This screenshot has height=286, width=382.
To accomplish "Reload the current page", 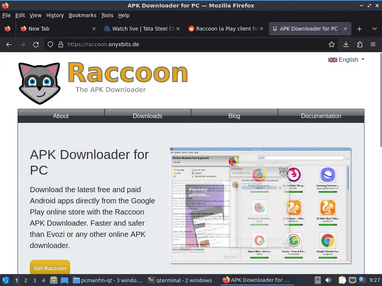I will (36, 45).
